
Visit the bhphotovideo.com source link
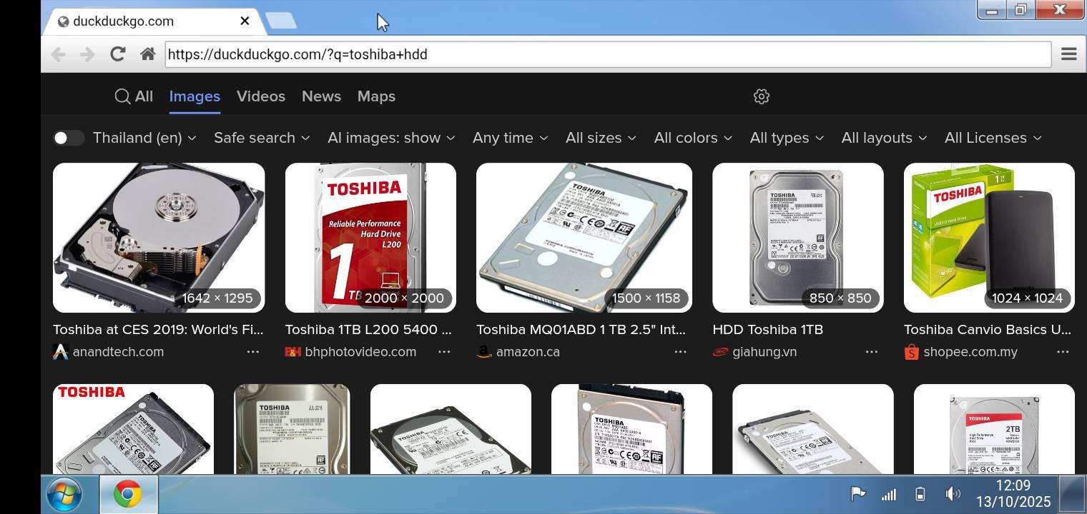[x=360, y=352]
